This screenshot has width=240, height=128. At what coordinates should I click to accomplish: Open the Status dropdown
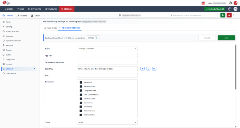click(x=107, y=122)
